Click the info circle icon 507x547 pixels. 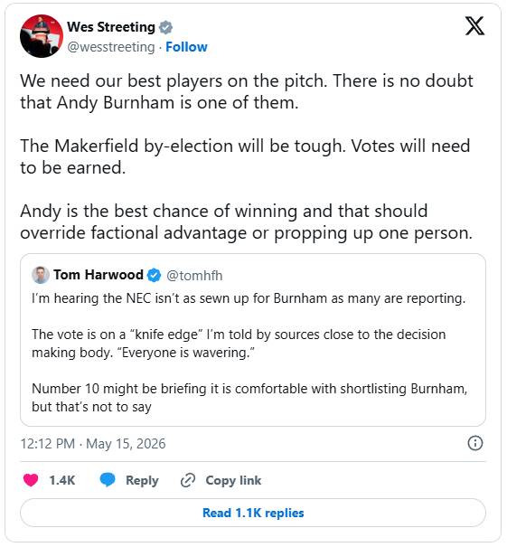tap(475, 443)
